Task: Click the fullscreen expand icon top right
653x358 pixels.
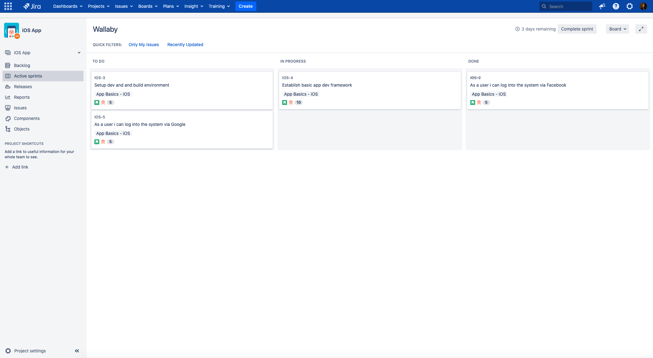Action: [641, 29]
